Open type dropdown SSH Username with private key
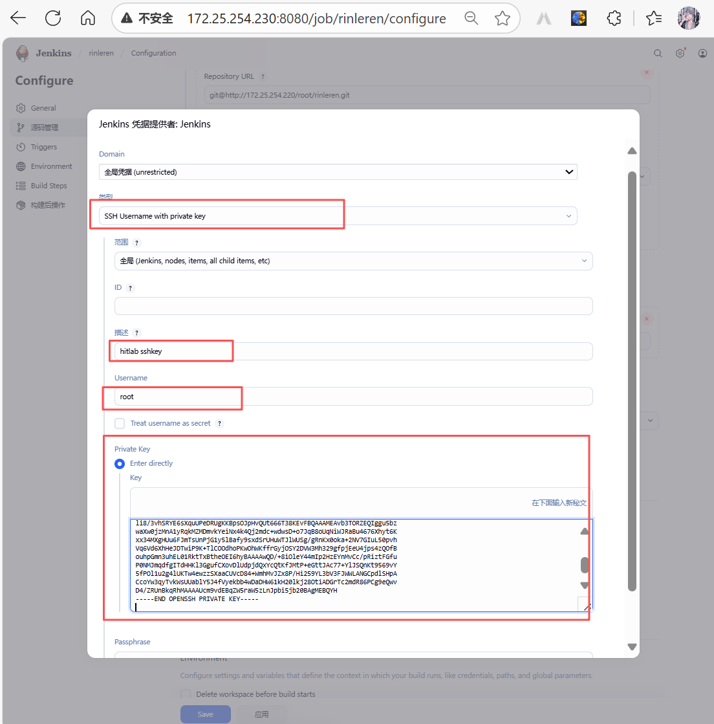This screenshot has width=714, height=724. (x=338, y=216)
